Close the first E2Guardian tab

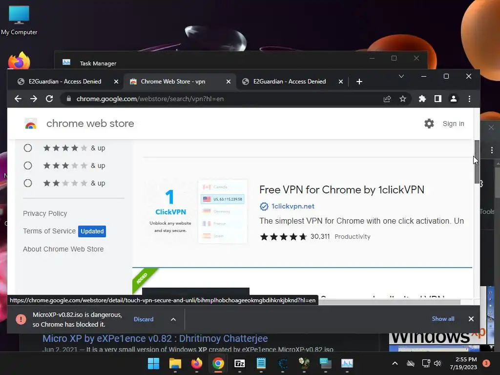pos(116,82)
